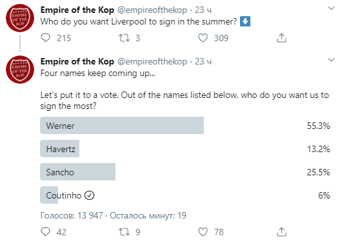Retweet the Liverpool summer signing question
The image size is (342, 243).
pos(124,38)
